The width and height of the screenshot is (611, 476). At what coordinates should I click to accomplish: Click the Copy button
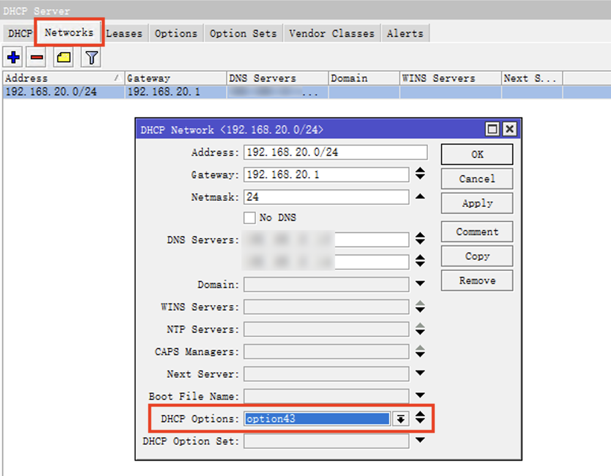point(477,256)
